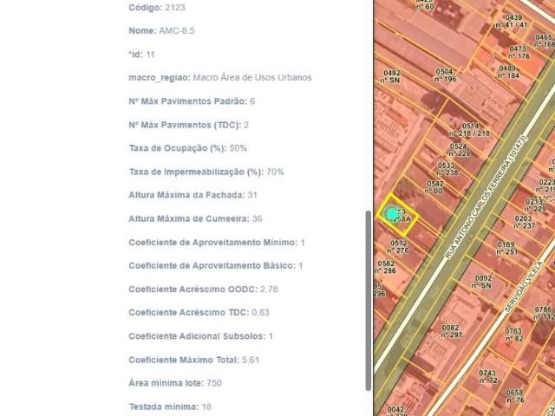555x416 pixels.
Task: Click lot 0542 nº 00 on map
Action: [434, 187]
